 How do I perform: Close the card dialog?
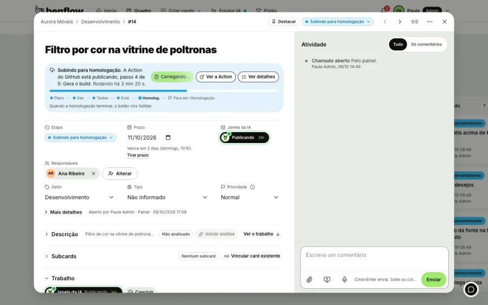click(445, 22)
